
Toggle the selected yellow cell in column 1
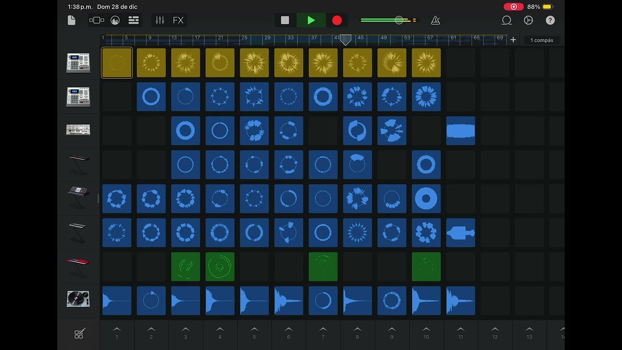click(117, 63)
